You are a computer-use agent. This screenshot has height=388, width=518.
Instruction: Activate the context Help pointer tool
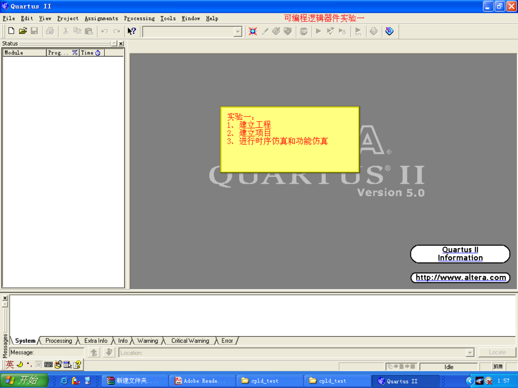[132, 31]
